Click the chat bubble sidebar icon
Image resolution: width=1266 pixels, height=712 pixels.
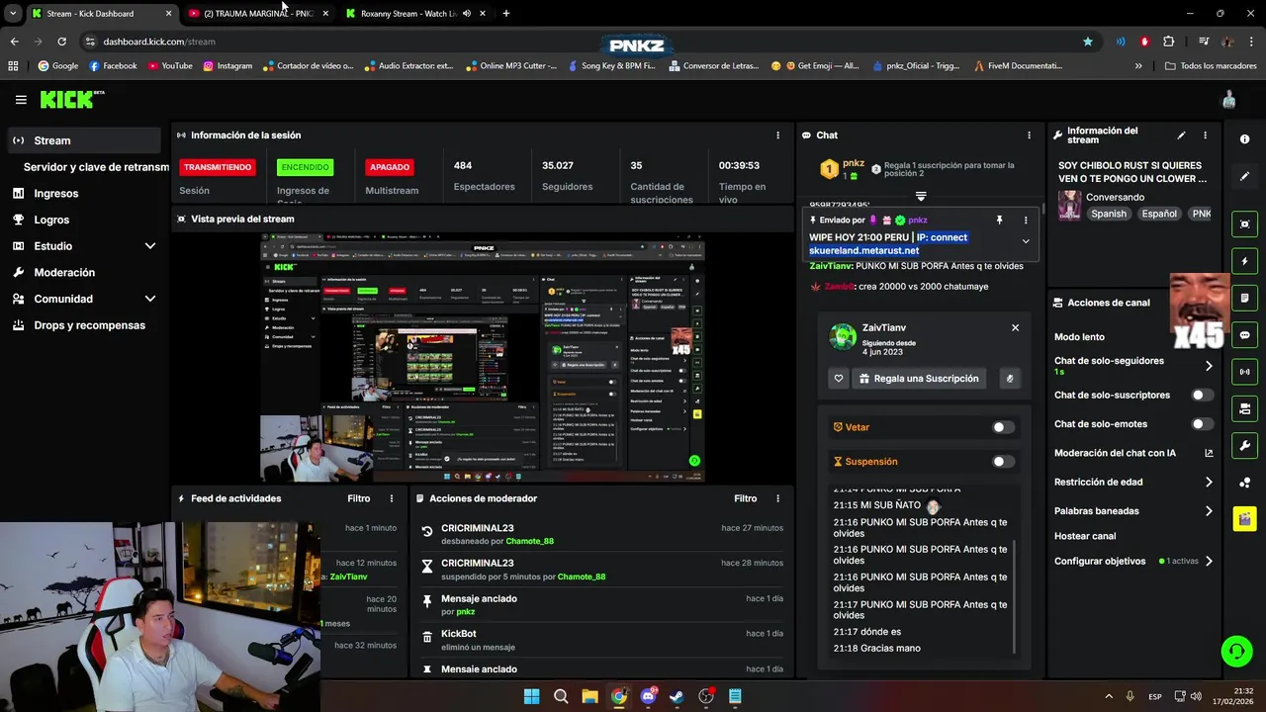[1244, 335]
